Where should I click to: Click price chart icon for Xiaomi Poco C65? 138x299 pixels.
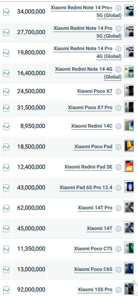(6, 269)
